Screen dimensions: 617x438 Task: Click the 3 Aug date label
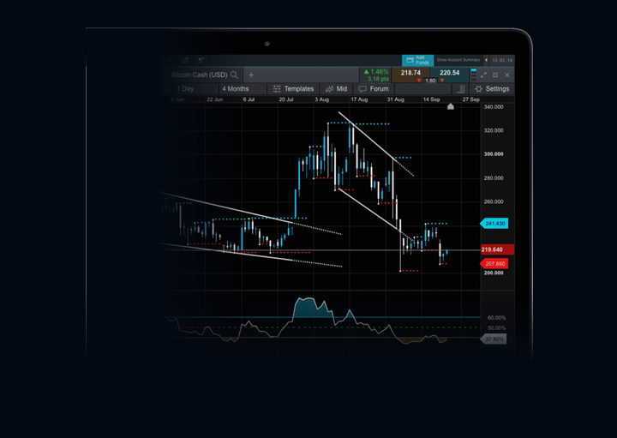[322, 99]
